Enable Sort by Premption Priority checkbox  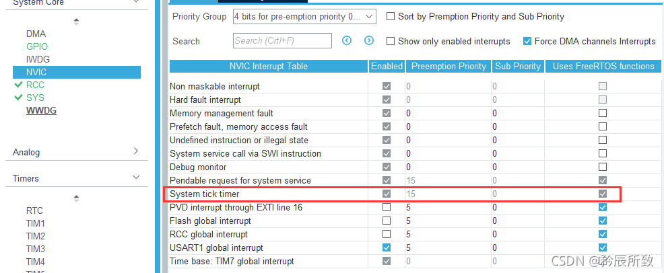391,16
